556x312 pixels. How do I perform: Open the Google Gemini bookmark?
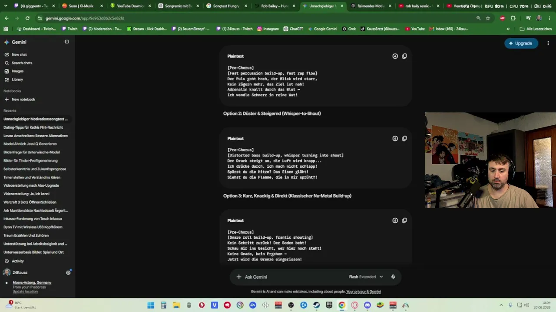click(x=322, y=29)
